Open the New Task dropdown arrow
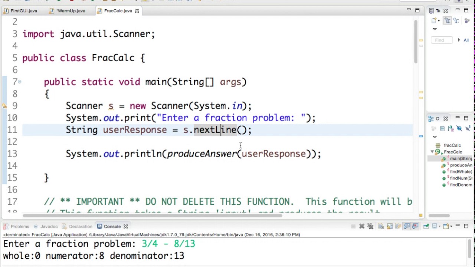Image resolution: width=475 pixels, height=267 pixels. tap(439, 21)
